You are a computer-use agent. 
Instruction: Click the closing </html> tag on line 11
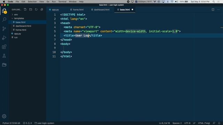click(x=66, y=56)
